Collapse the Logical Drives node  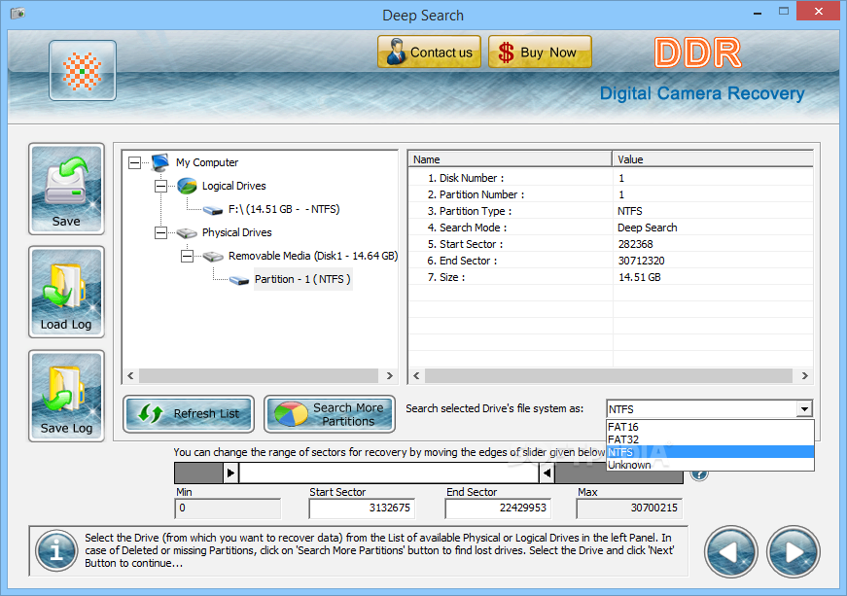[x=161, y=187]
